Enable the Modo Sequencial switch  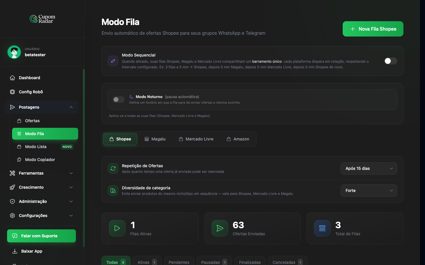391,61
